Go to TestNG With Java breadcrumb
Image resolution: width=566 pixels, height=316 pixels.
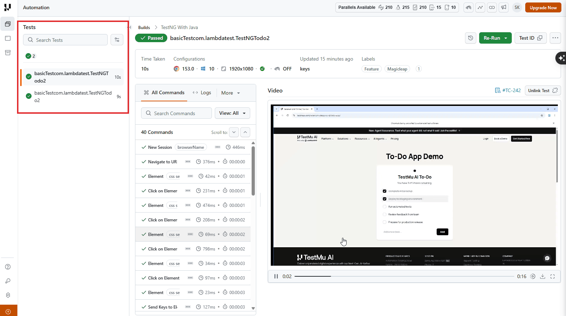179,27
